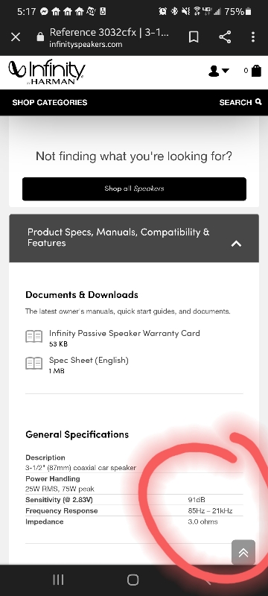Tap Android home navigation button
Viewport: 268px width, 596px height.
click(133, 580)
